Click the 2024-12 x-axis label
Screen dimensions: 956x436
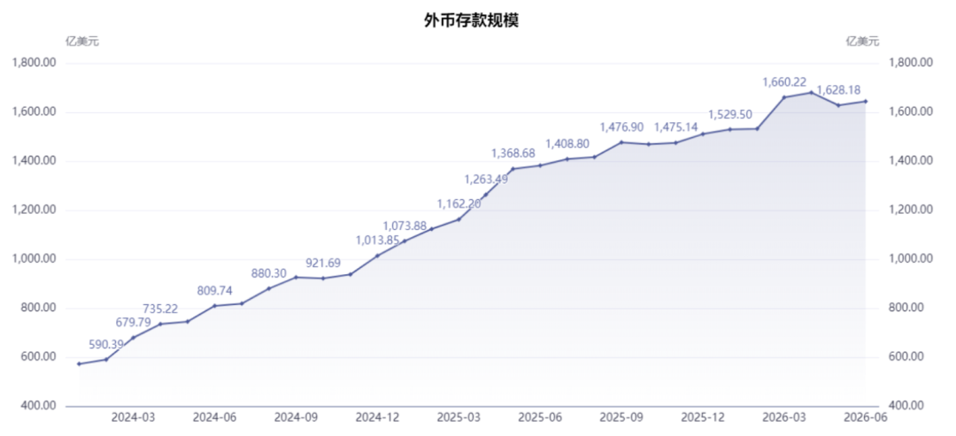(377, 417)
